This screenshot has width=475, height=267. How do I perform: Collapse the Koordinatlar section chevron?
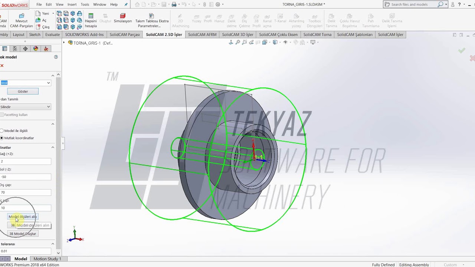53,148
